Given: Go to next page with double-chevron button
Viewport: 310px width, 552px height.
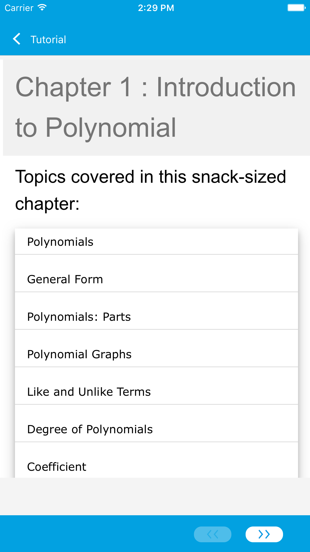Looking at the screenshot, I should pyautogui.click(x=264, y=534).
